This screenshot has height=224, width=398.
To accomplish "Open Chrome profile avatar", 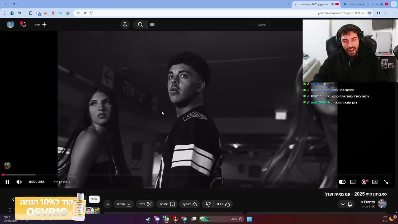I will coord(12,13).
